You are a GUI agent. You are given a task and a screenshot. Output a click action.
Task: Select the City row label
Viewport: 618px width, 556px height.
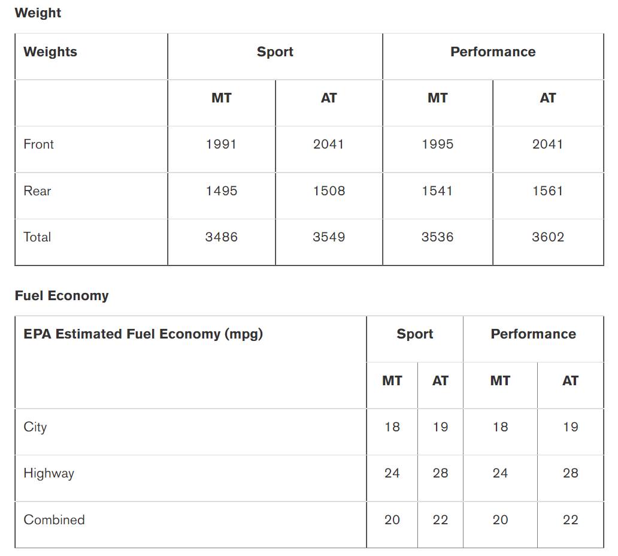[x=35, y=427]
